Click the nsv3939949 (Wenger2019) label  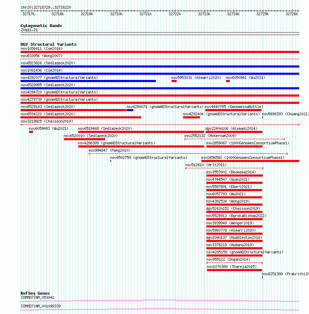pyautogui.click(x=230, y=223)
